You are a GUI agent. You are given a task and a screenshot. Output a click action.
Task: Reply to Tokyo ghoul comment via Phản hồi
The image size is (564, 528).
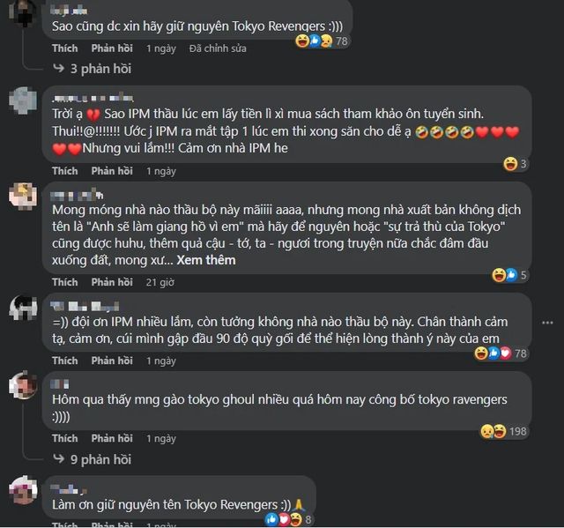point(112,438)
